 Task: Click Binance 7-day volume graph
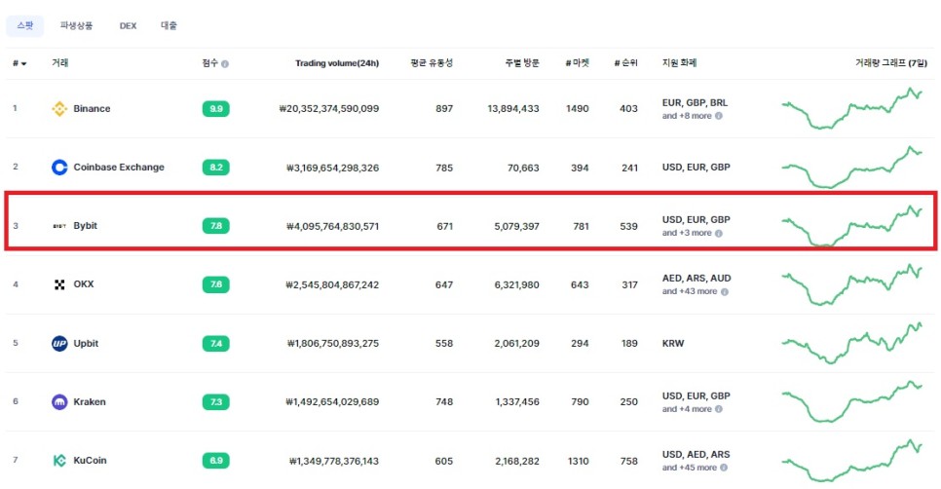852,108
